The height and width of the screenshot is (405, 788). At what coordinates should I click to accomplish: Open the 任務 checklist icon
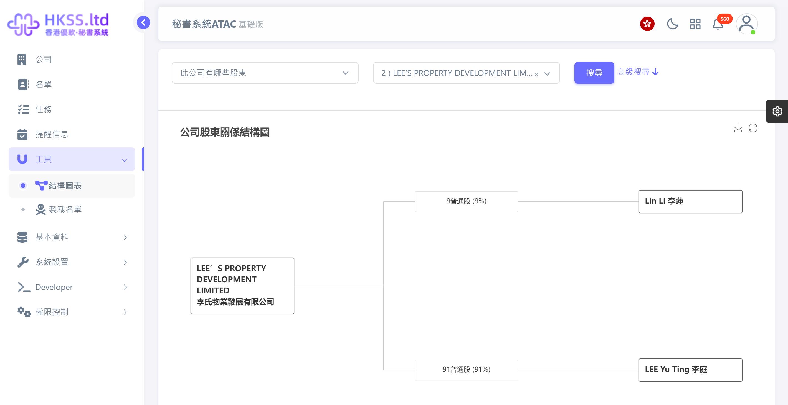pos(23,109)
